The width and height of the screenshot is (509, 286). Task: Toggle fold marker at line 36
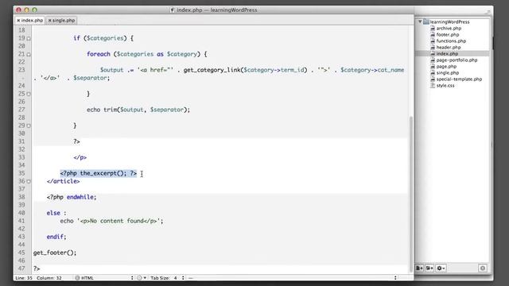pos(29,182)
